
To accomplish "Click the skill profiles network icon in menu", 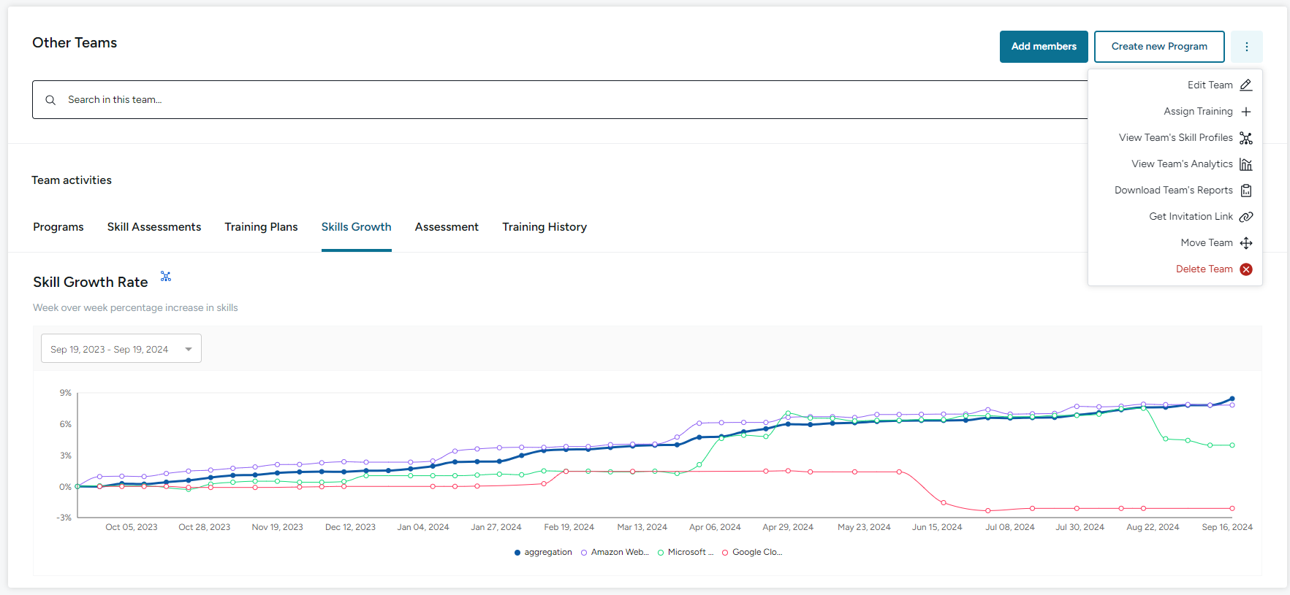I will [1246, 138].
